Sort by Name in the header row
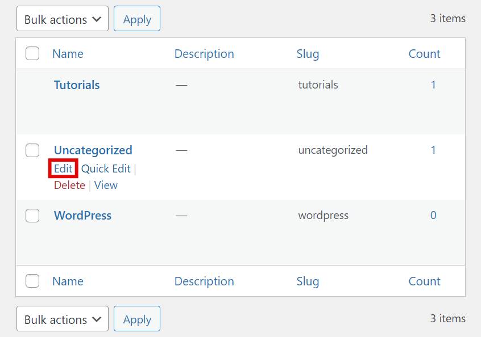481x337 pixels. pyautogui.click(x=68, y=54)
